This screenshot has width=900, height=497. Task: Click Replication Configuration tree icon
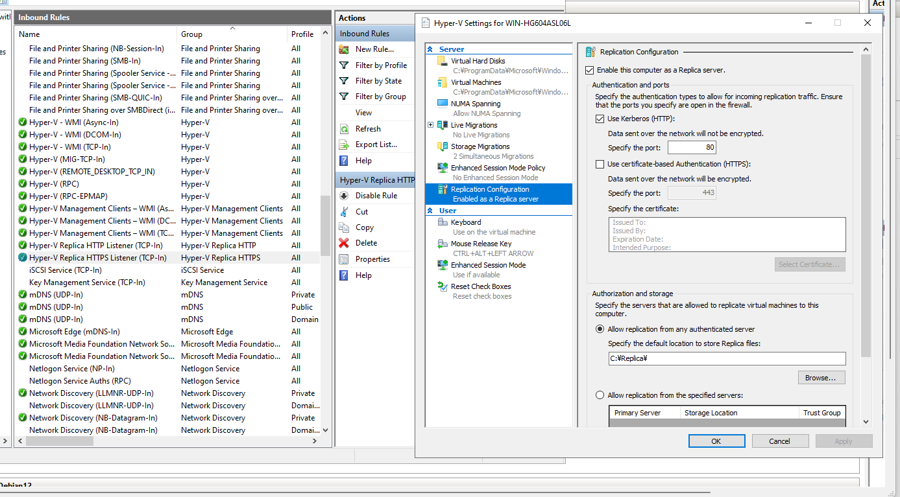443,189
